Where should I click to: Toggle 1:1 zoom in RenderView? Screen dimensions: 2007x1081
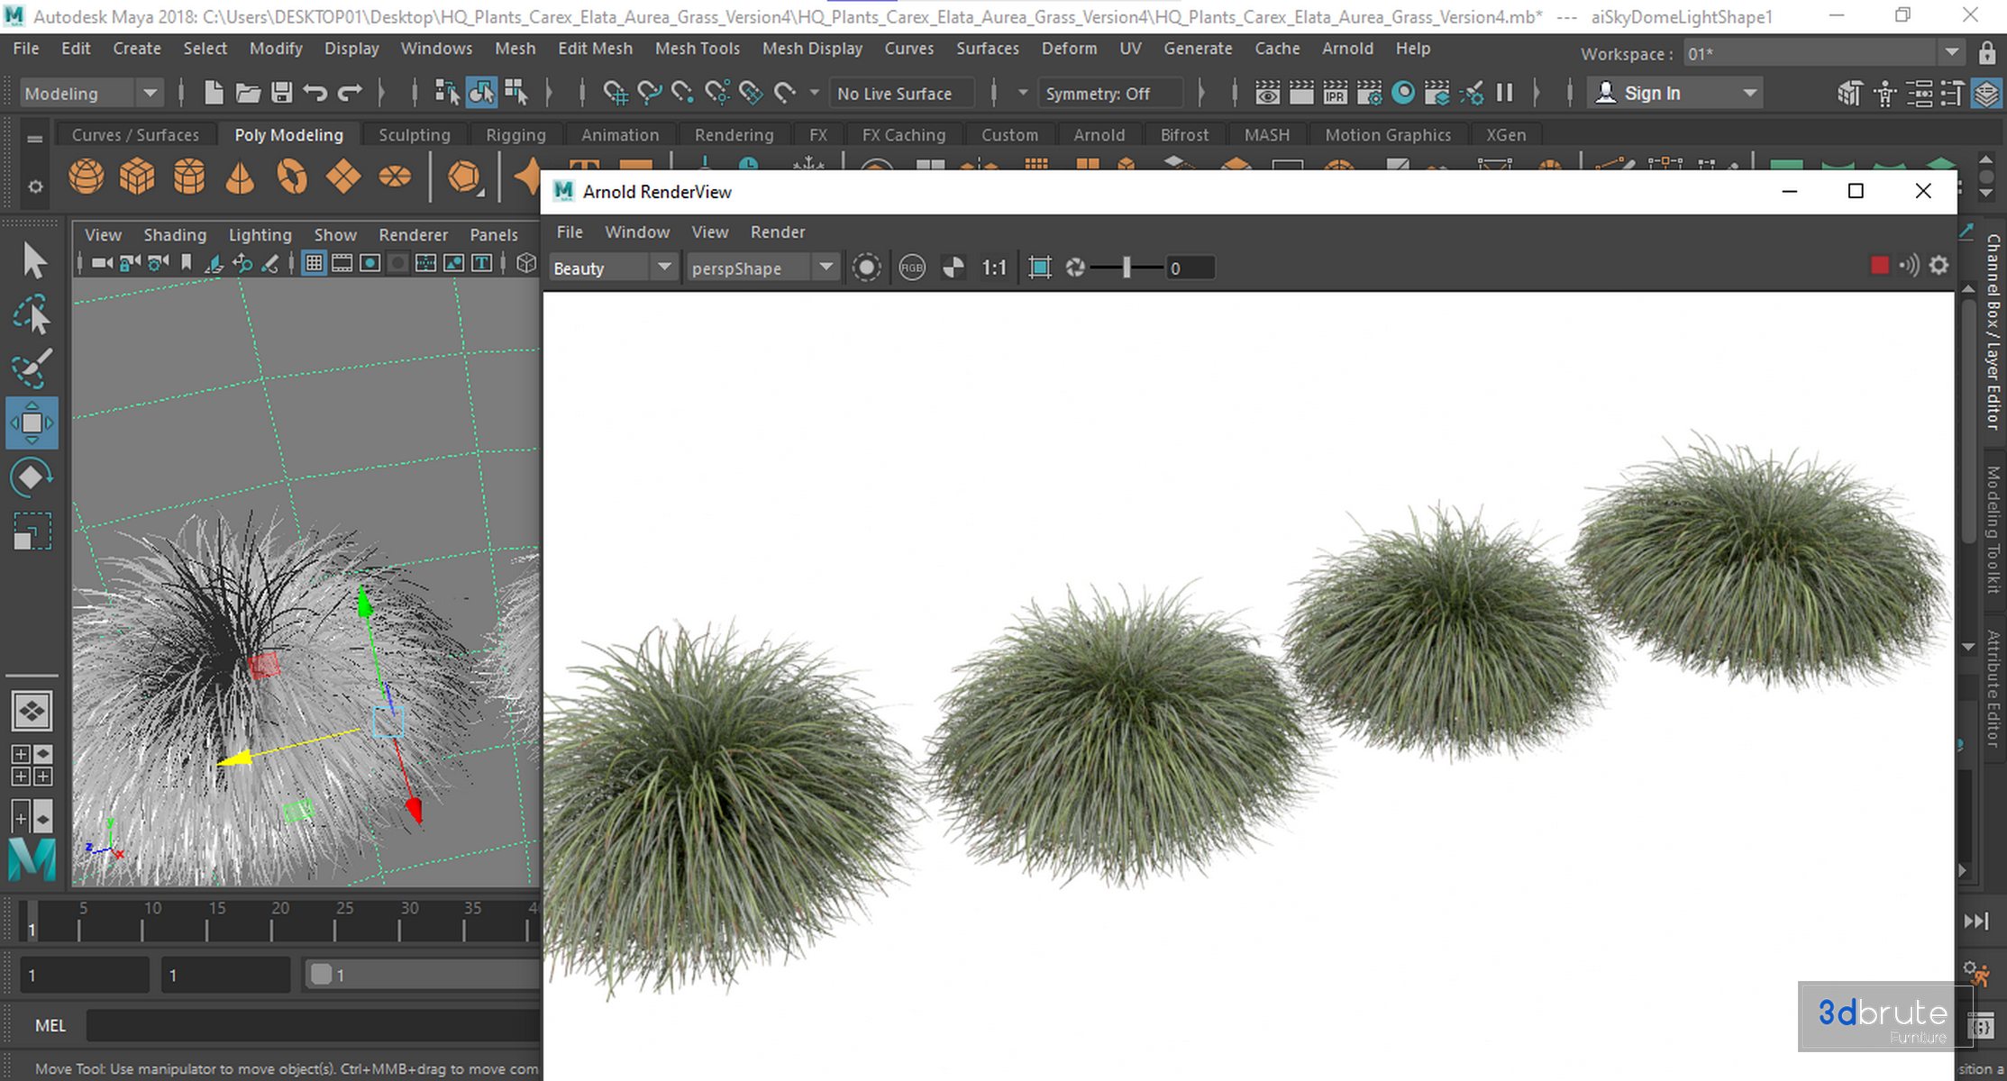pyautogui.click(x=993, y=268)
